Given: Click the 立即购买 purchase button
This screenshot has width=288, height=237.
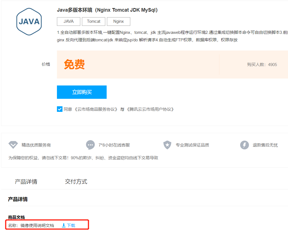Looking at the screenshot, I should coord(82,92).
